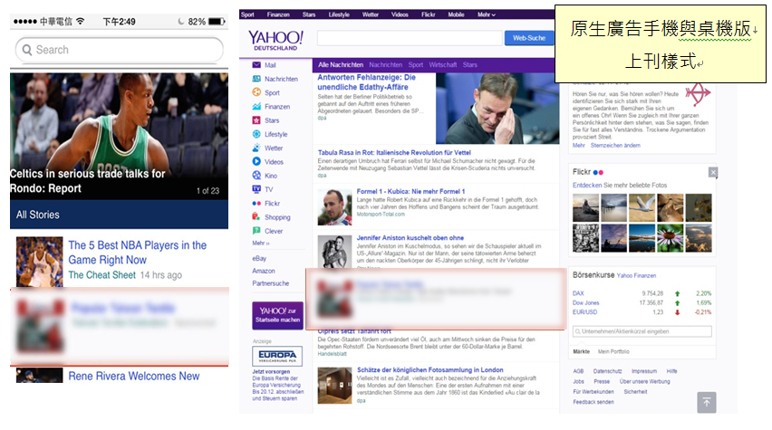Click the Sternzeichen ändern link
Viewport: 772px width, 430px height.
tap(615, 146)
